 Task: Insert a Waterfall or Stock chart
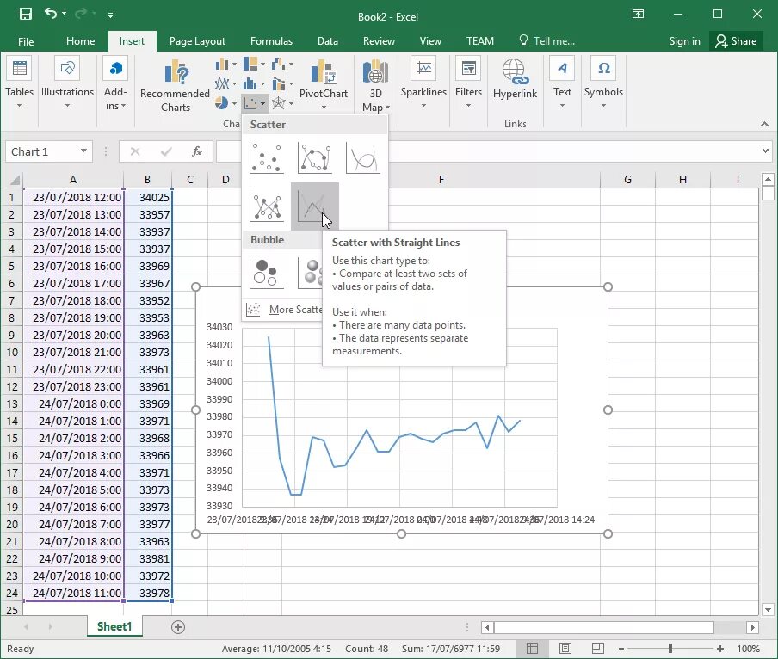pyautogui.click(x=279, y=64)
